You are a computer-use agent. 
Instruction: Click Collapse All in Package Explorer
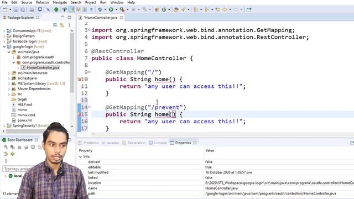click(55, 25)
